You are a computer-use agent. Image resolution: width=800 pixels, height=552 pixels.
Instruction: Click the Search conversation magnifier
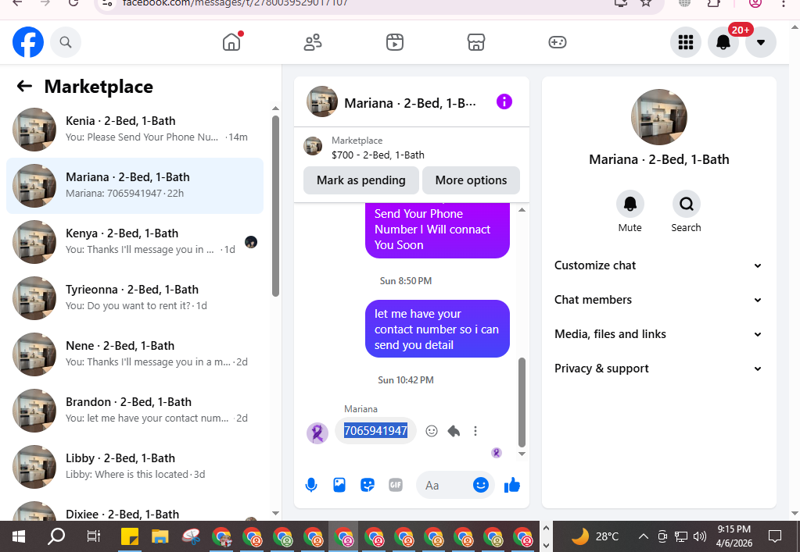coord(687,205)
